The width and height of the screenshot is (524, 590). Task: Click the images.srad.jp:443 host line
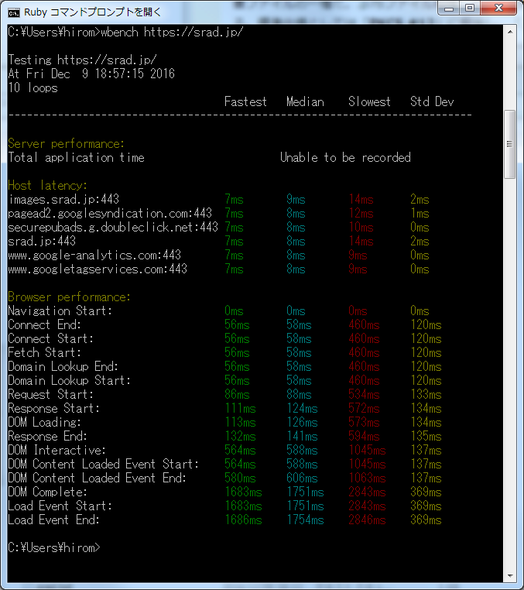pyautogui.click(x=63, y=199)
